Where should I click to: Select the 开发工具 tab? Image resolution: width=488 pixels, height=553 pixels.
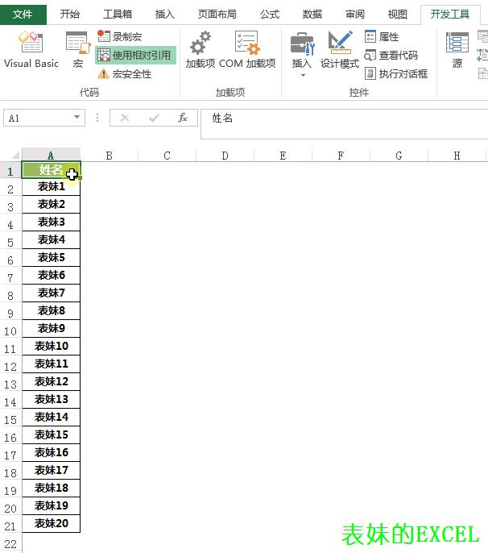point(450,15)
